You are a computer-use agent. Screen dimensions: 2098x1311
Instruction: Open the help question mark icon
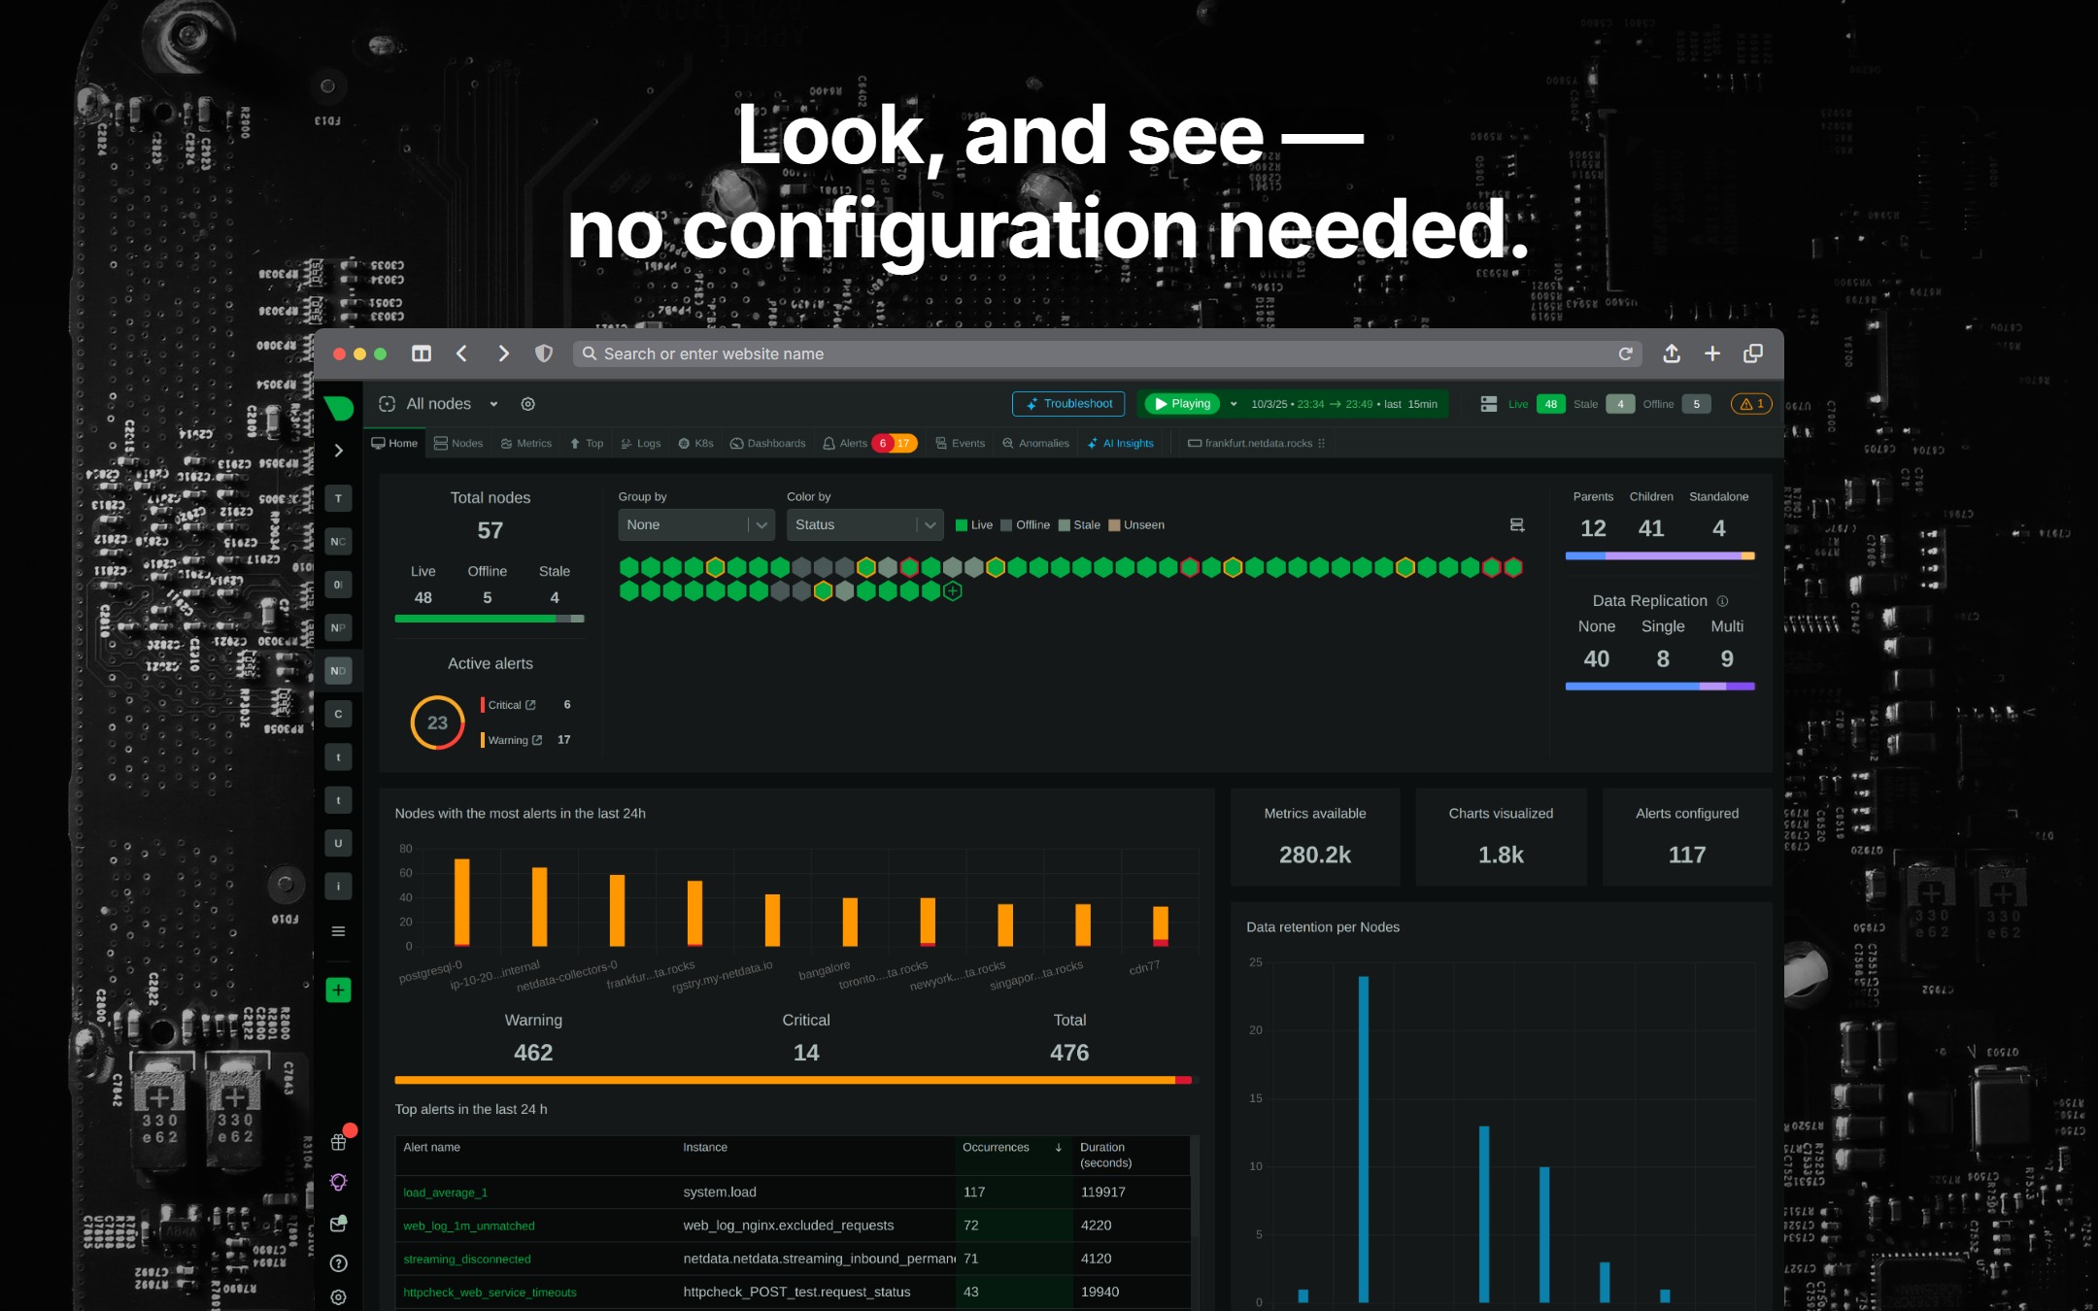click(338, 1263)
